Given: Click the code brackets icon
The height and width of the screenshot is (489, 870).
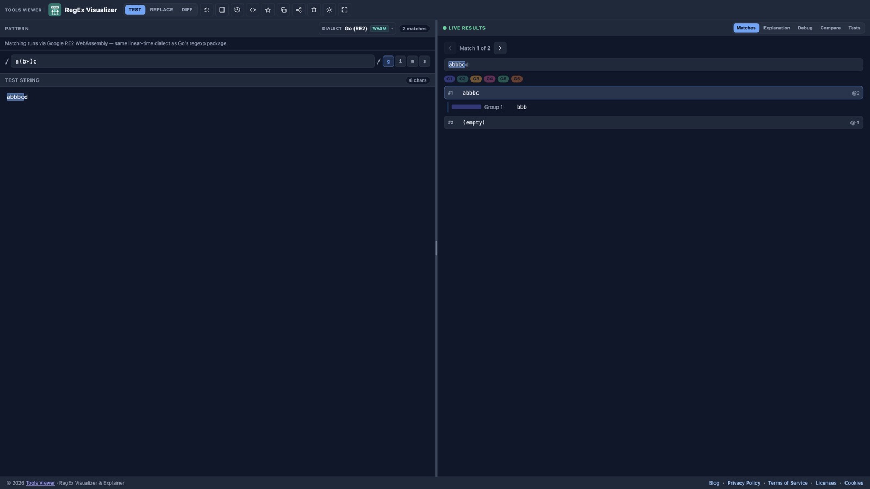Looking at the screenshot, I should pos(252,10).
